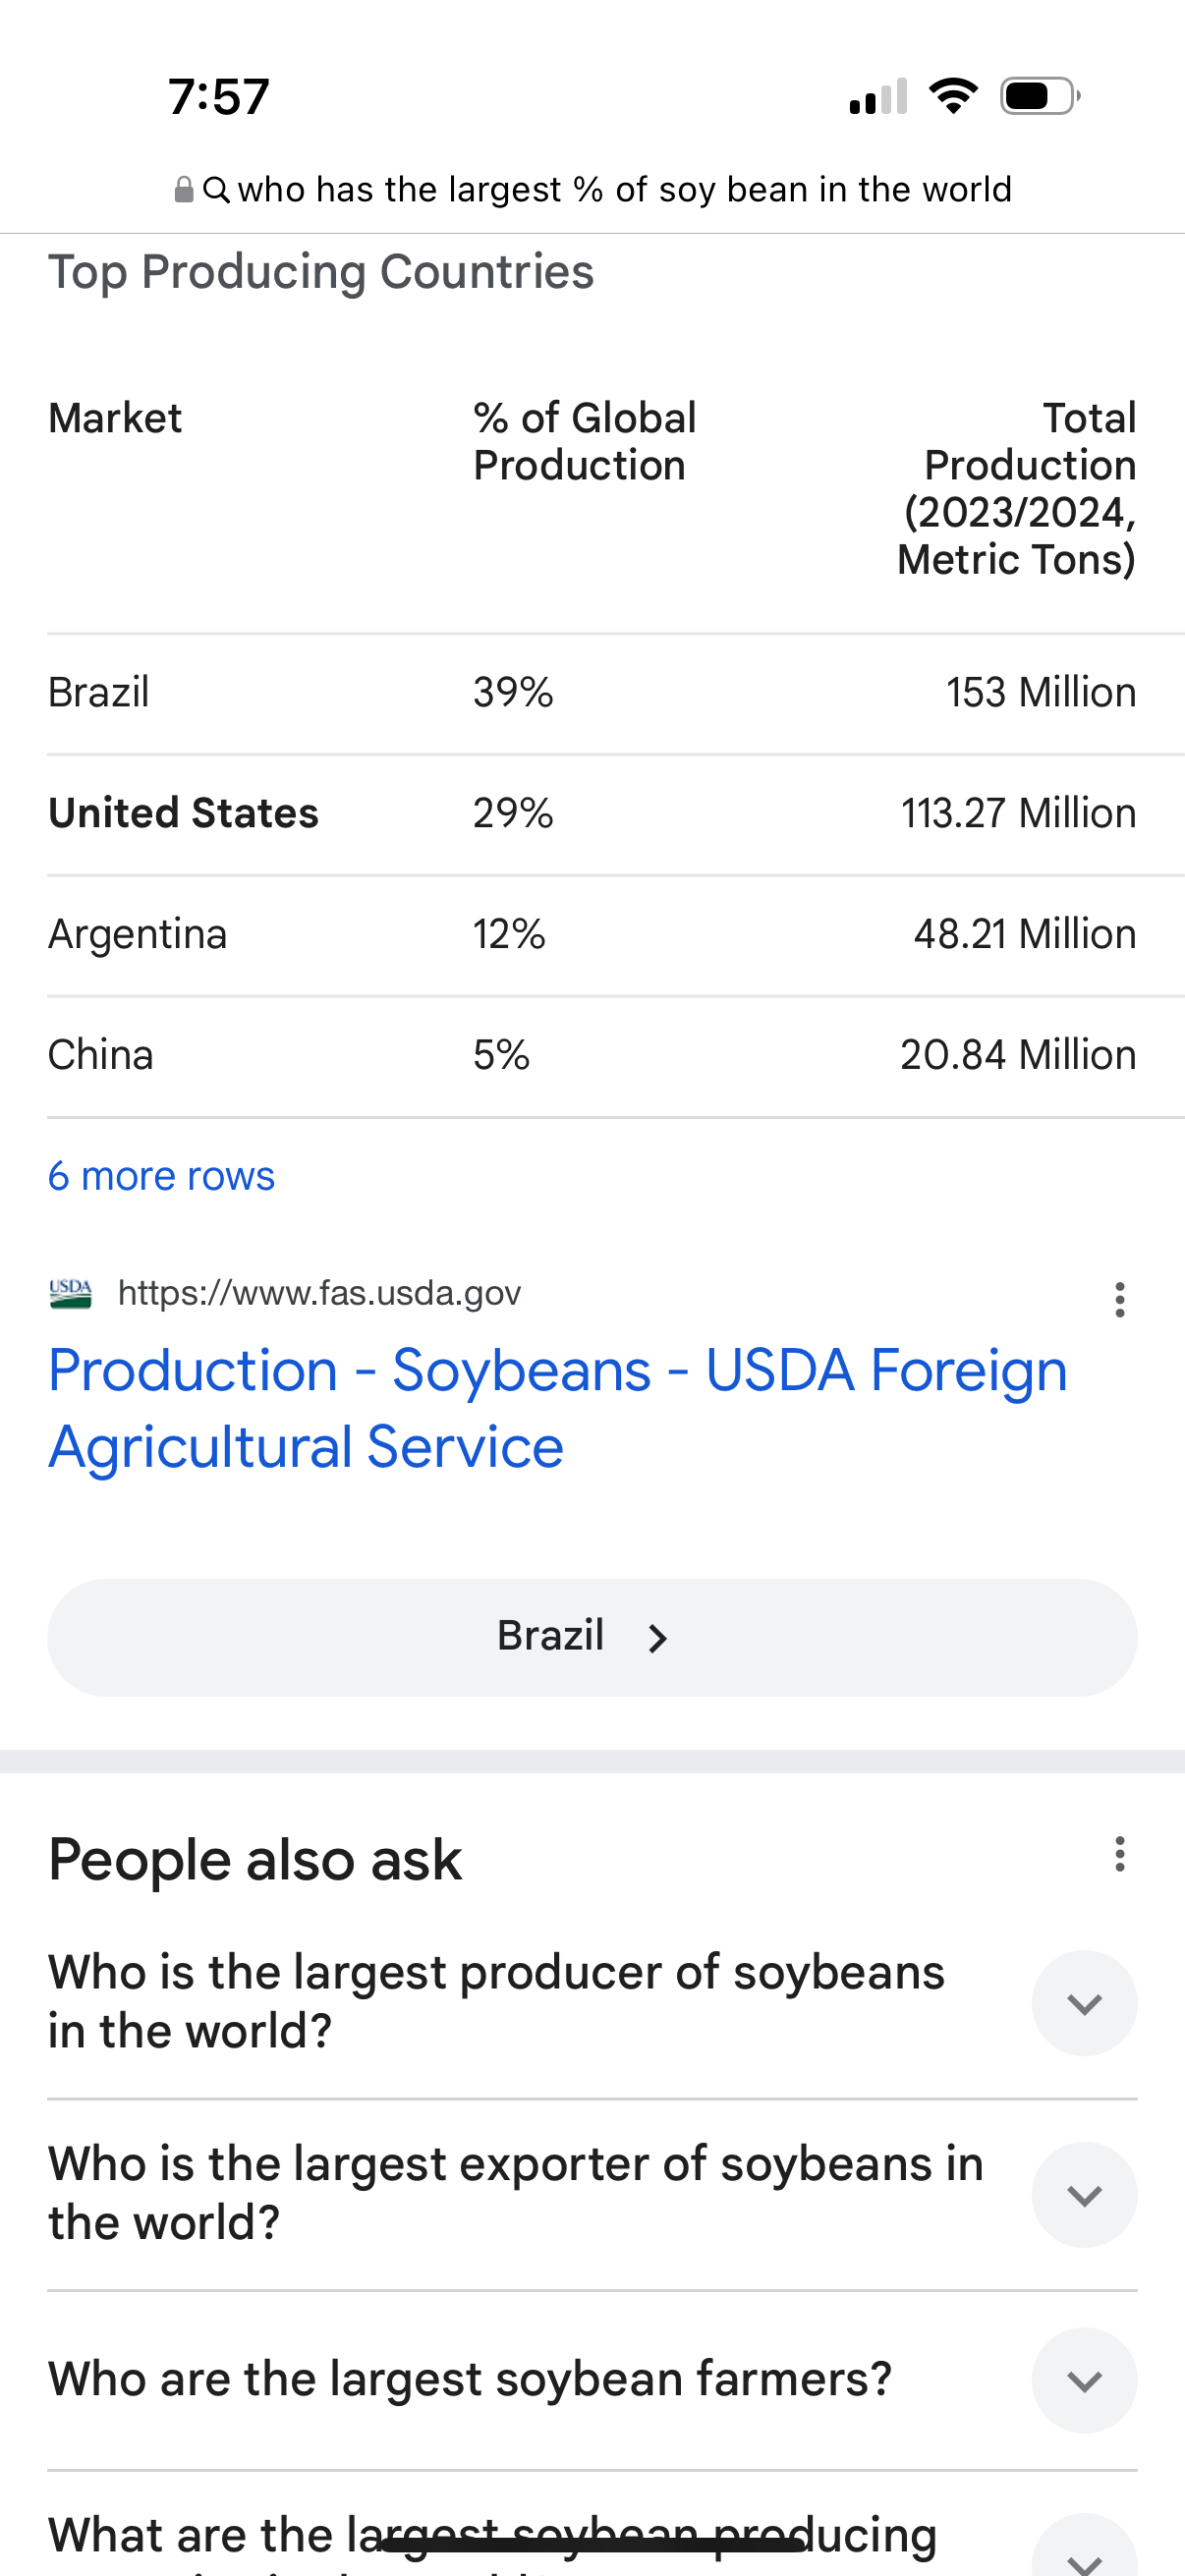The width and height of the screenshot is (1185, 2576).
Task: Open People also ask options menu
Action: (1119, 1854)
